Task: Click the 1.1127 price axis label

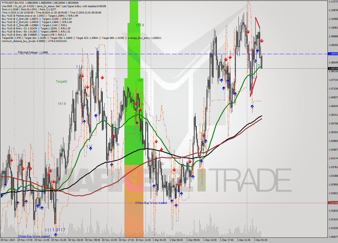Action: [x=333, y=2]
